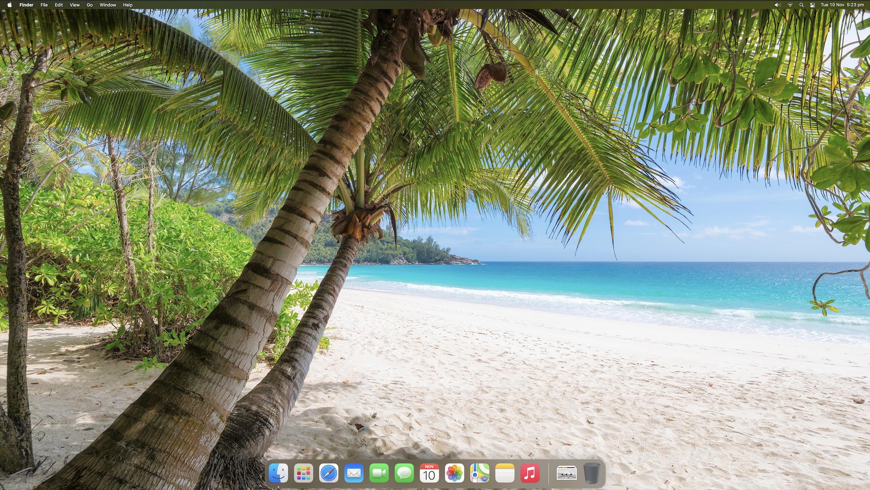Open the Control Center toggles

pyautogui.click(x=813, y=5)
